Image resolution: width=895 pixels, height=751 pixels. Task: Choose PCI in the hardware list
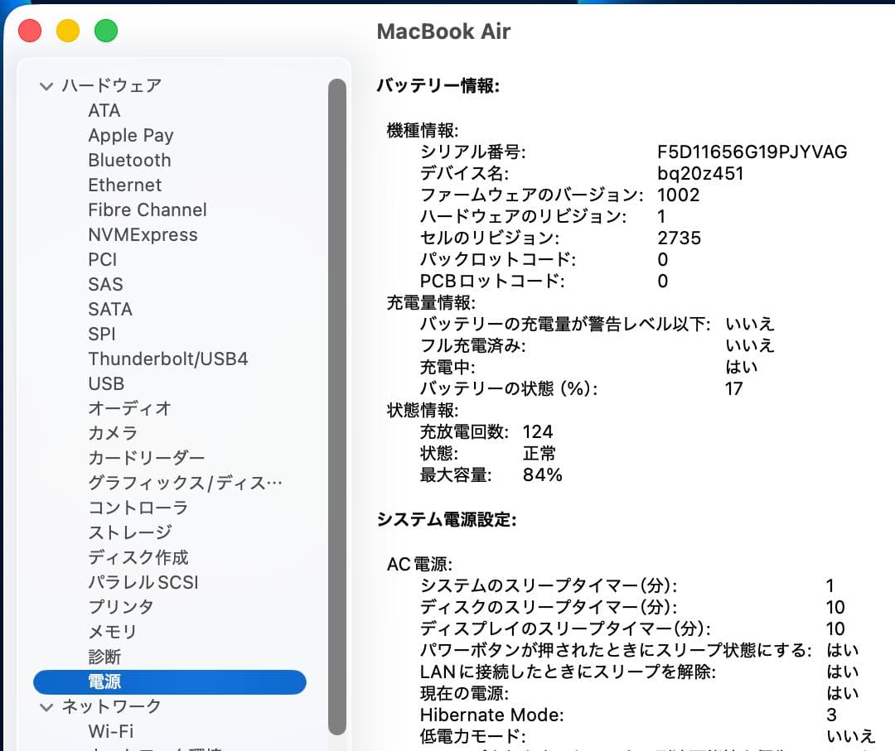pos(102,259)
